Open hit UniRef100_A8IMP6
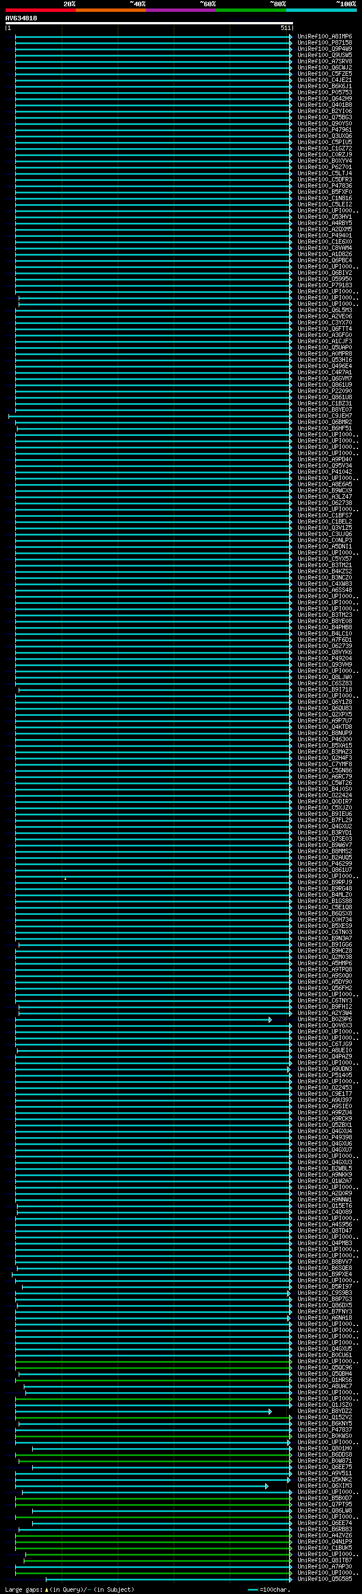This screenshot has height=1594, width=362. pyautogui.click(x=325, y=37)
